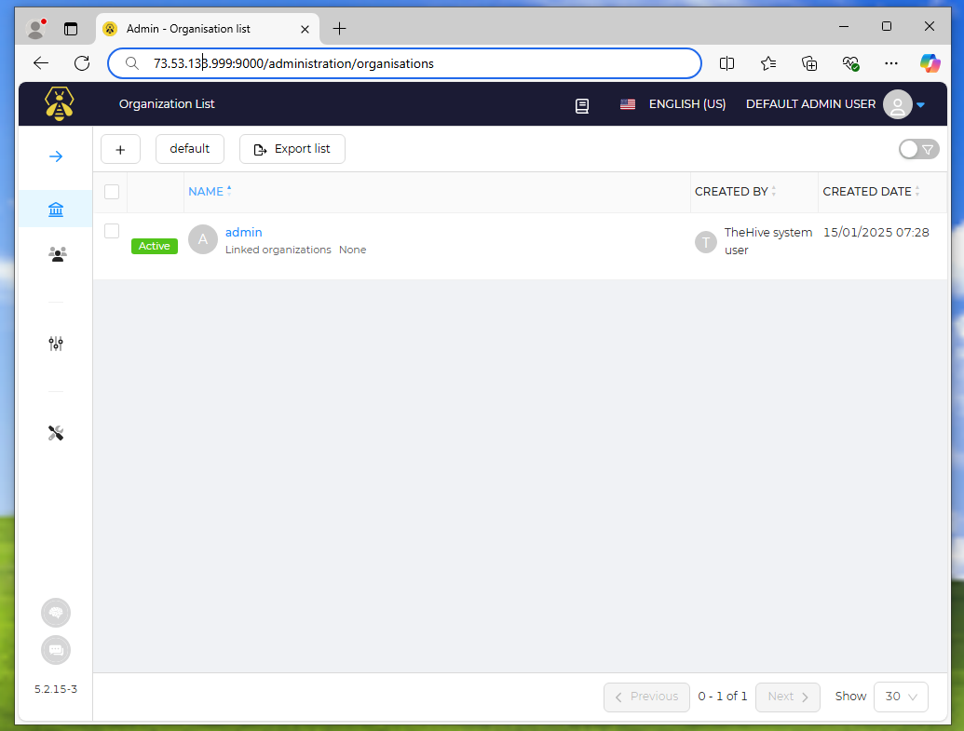Click the chat bubble icon in sidebar
The height and width of the screenshot is (731, 964).
click(x=56, y=649)
